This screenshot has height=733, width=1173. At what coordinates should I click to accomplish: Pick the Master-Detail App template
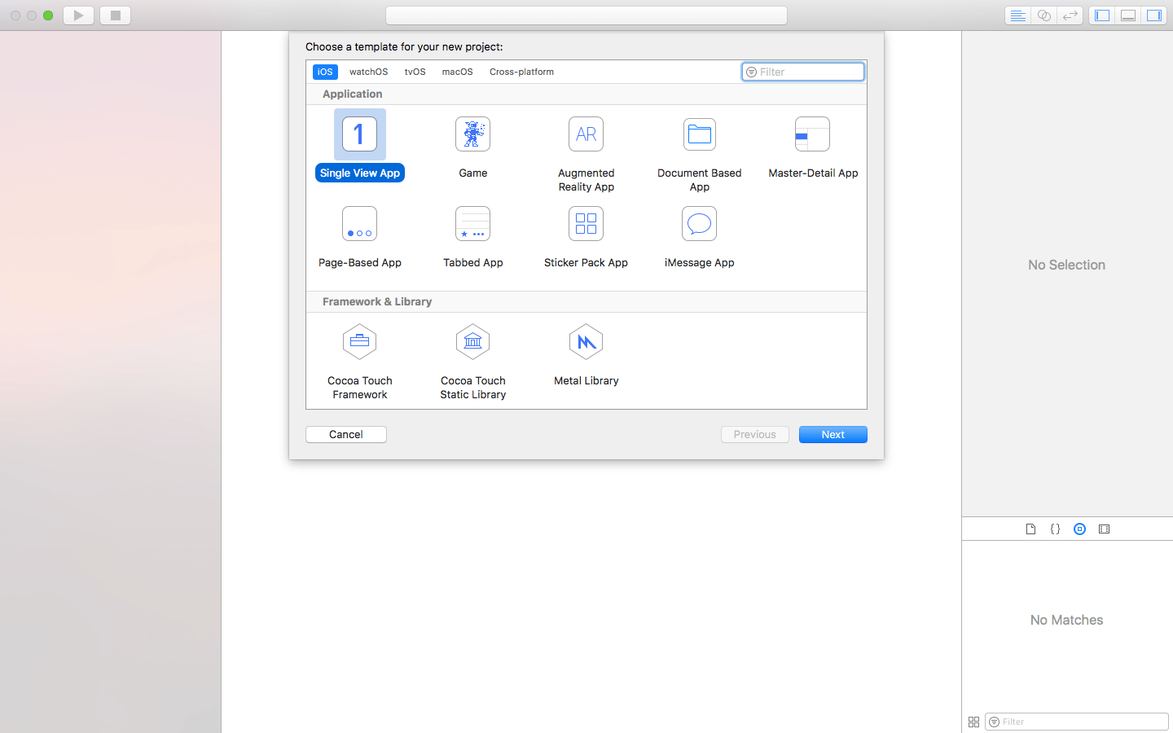point(812,135)
